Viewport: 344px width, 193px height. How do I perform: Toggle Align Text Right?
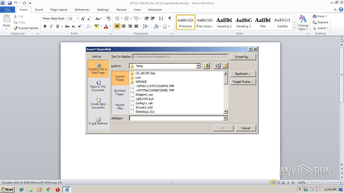point(130,26)
